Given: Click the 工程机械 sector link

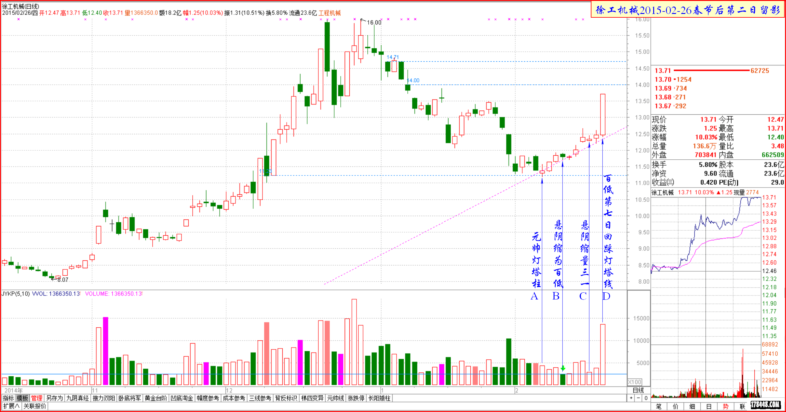Looking at the screenshot, I should point(330,13).
